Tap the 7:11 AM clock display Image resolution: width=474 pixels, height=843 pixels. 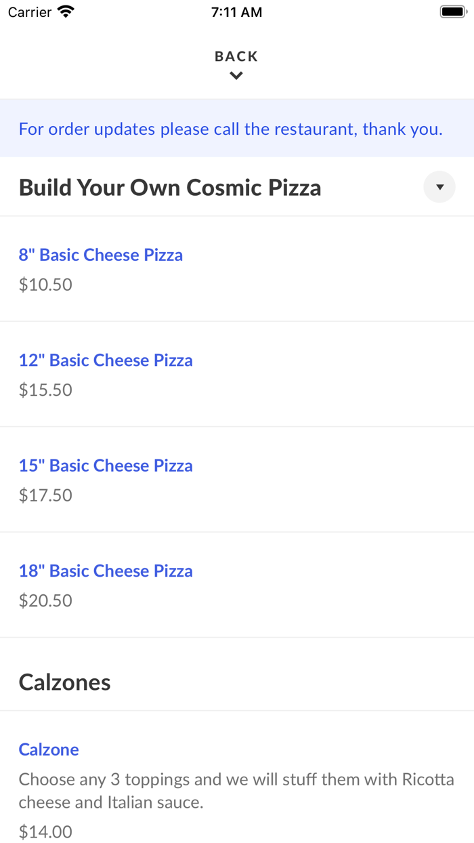click(x=236, y=12)
